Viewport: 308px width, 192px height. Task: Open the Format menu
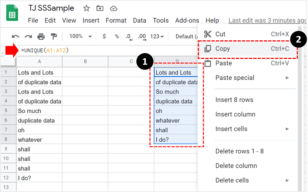(x=116, y=20)
